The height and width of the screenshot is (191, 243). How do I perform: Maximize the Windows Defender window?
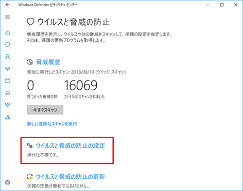(x=222, y=5)
